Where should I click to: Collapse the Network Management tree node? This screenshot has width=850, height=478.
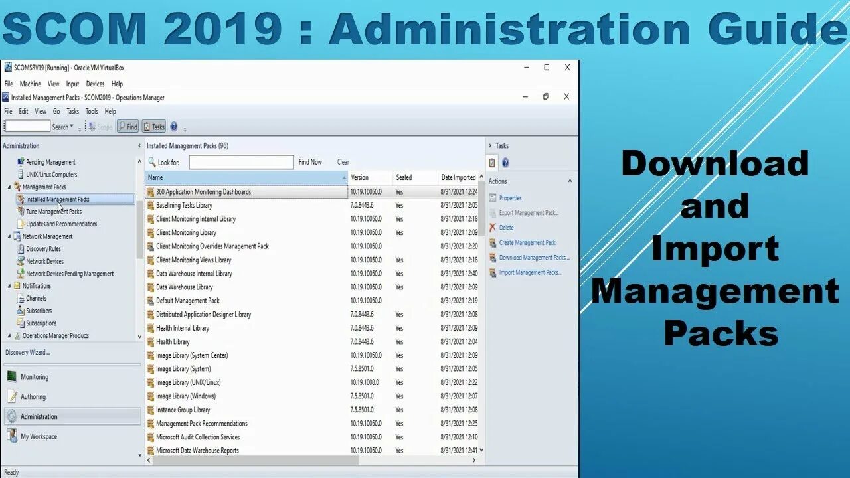point(9,236)
